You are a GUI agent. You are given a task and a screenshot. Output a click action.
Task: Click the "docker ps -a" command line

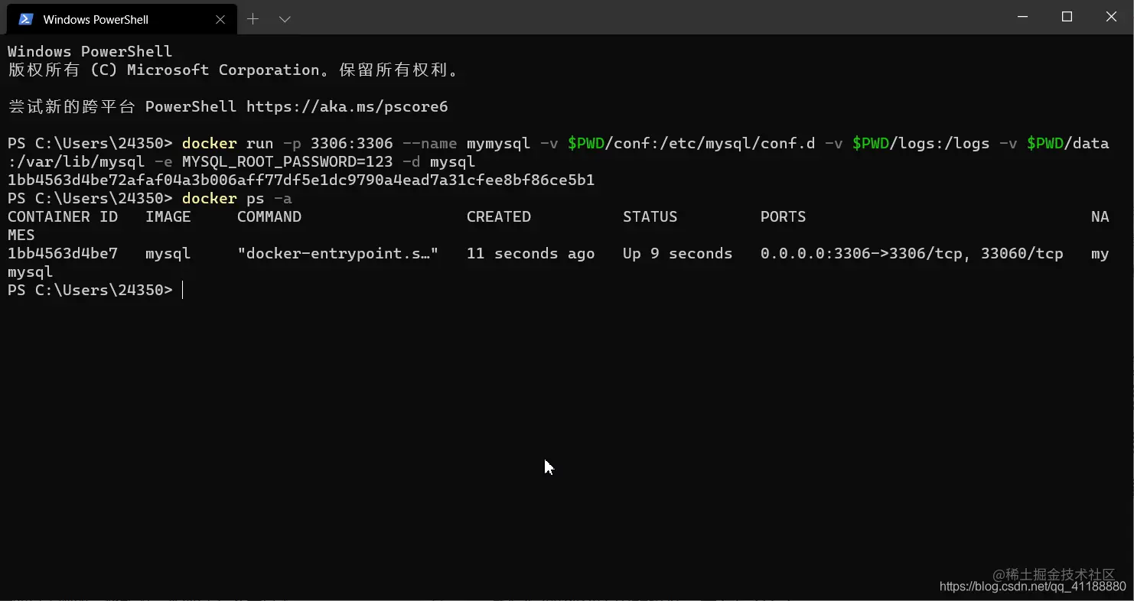pos(237,199)
